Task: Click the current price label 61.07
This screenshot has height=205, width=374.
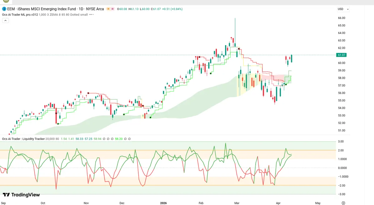Action: tap(342, 55)
